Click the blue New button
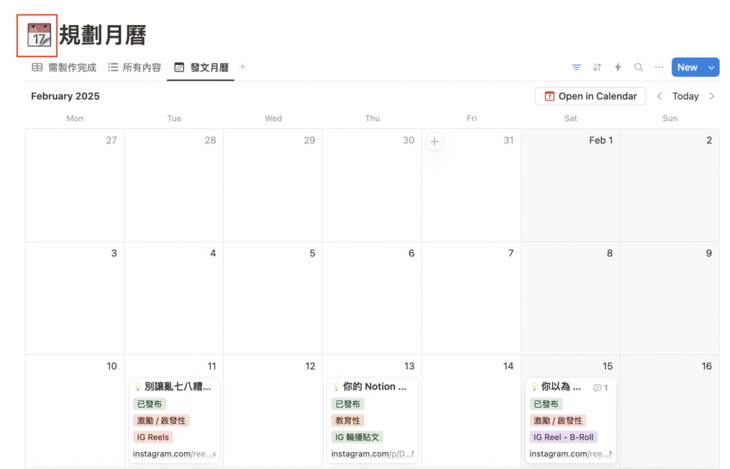Viewport: 730px width, 469px height. coord(687,68)
